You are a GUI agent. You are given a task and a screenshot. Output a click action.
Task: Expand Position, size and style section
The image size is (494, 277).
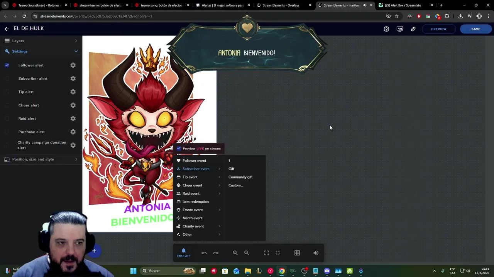(x=41, y=159)
